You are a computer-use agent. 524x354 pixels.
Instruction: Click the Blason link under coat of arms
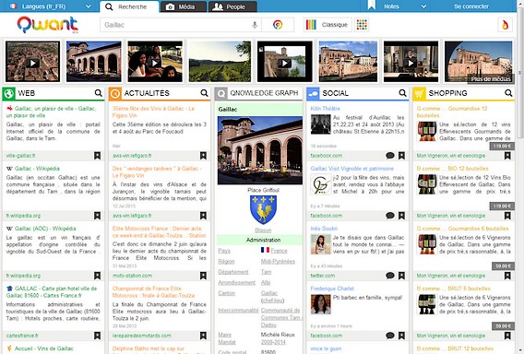[263, 230]
